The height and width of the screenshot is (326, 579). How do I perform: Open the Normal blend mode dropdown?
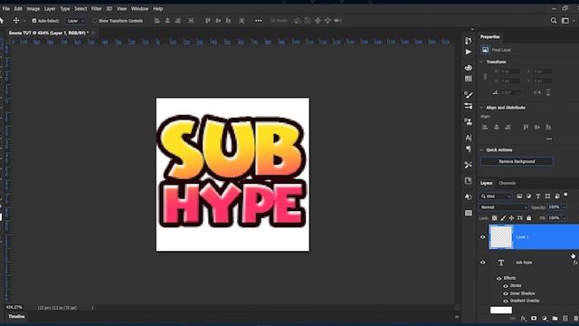coord(504,207)
